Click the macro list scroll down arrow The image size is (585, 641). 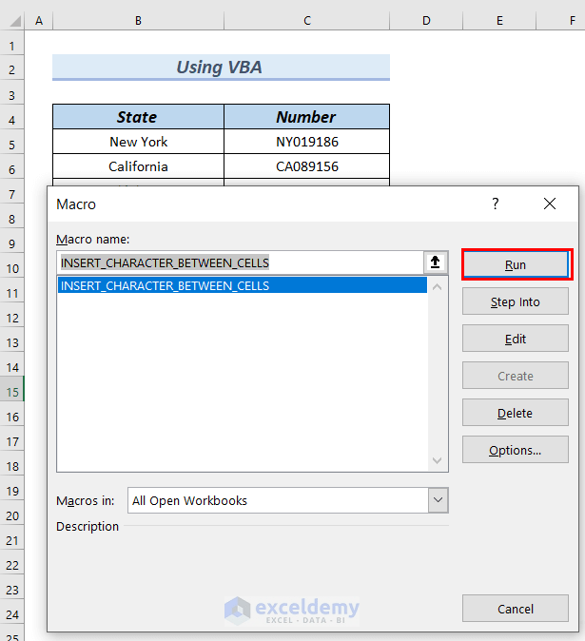coord(437,460)
